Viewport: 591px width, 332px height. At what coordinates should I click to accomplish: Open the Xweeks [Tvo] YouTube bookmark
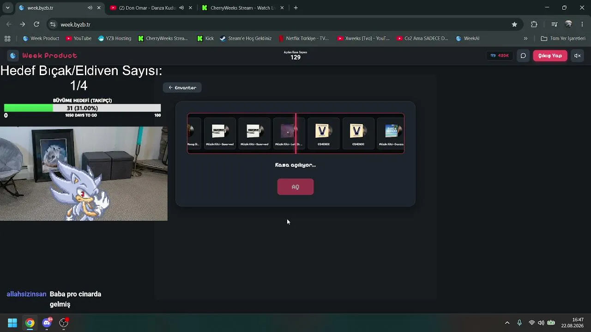pos(364,38)
